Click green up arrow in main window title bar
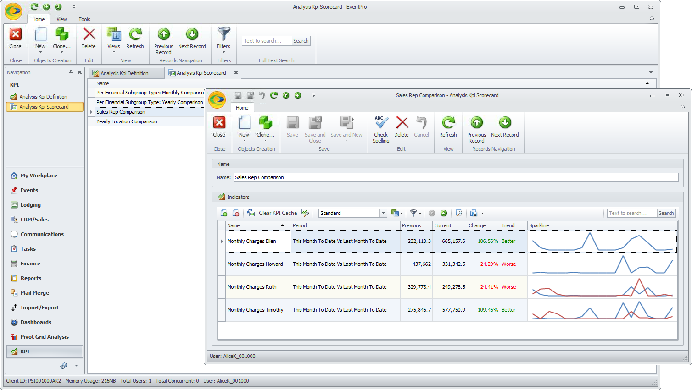 (46, 7)
